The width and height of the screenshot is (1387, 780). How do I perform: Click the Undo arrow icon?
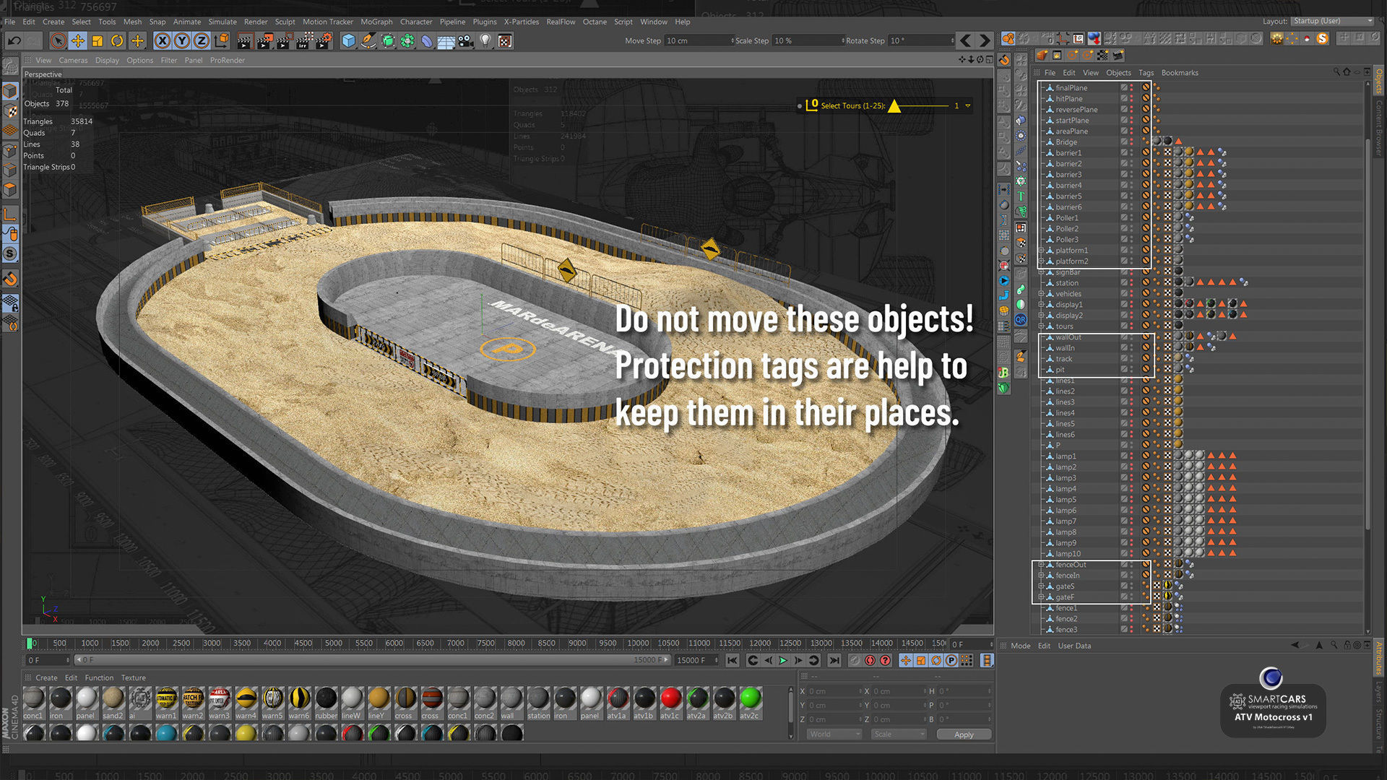[14, 41]
